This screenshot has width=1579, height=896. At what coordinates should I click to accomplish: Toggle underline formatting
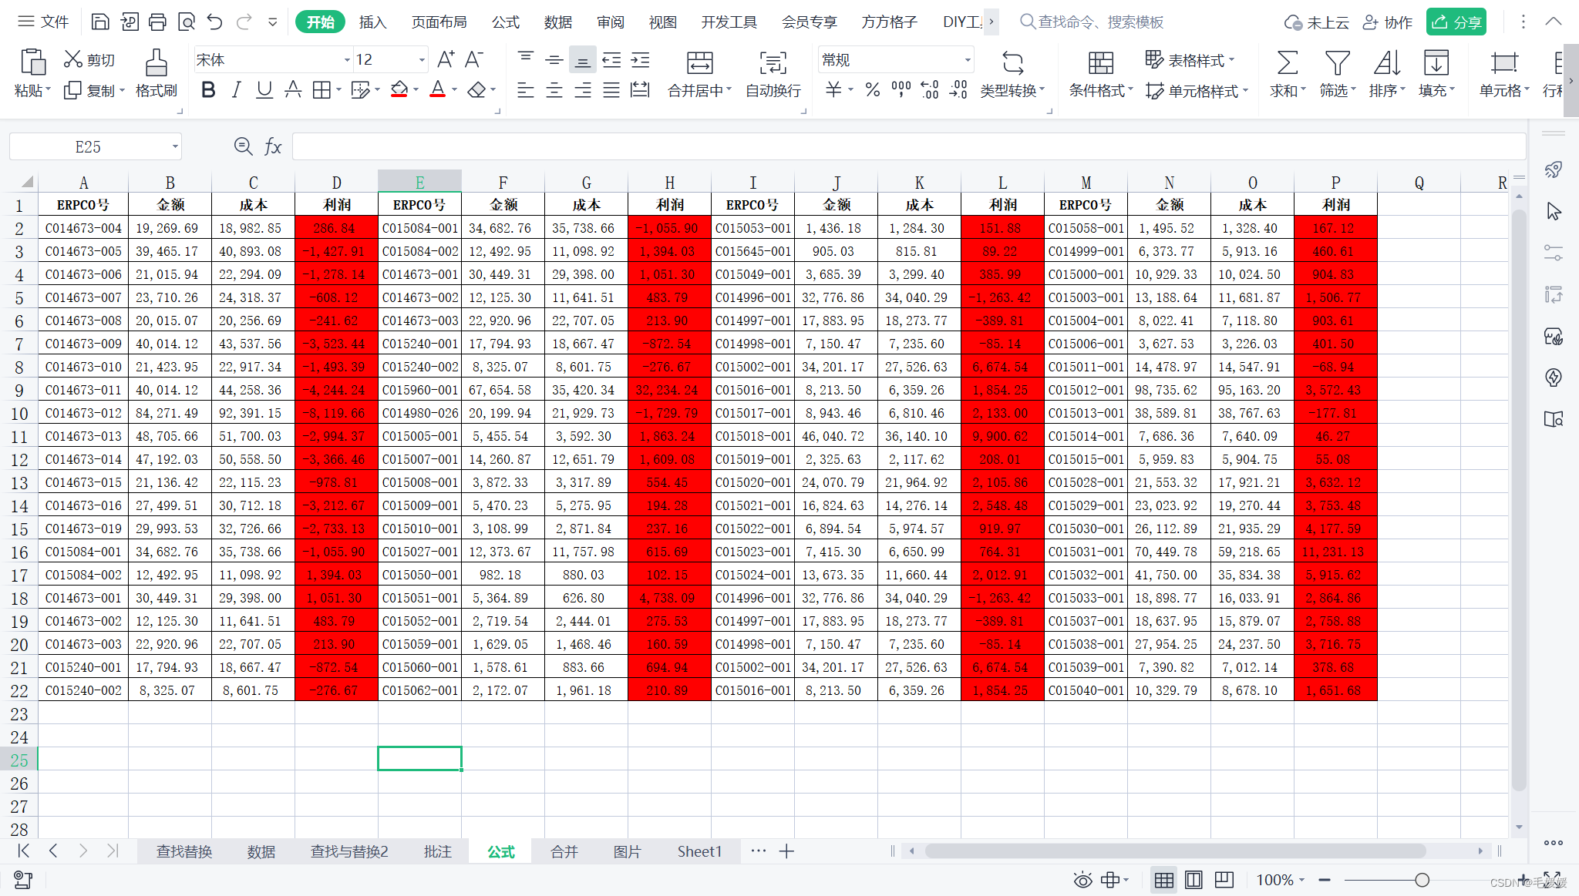[264, 90]
